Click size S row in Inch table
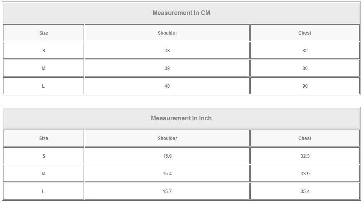The height and width of the screenshot is (203, 364). tap(44, 156)
